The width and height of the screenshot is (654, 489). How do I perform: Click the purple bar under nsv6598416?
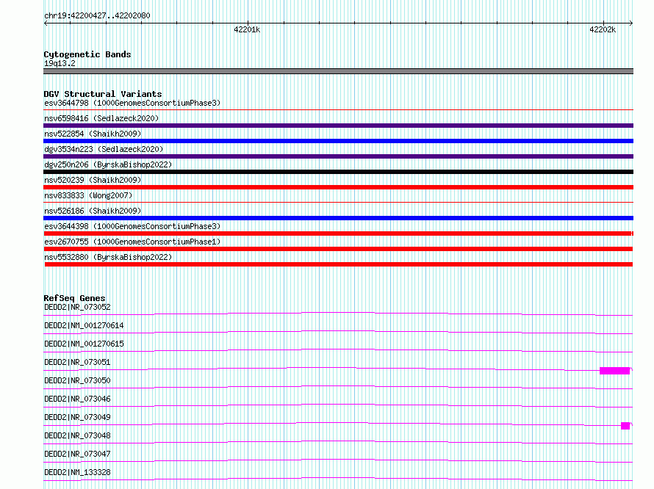pyautogui.click(x=338, y=126)
